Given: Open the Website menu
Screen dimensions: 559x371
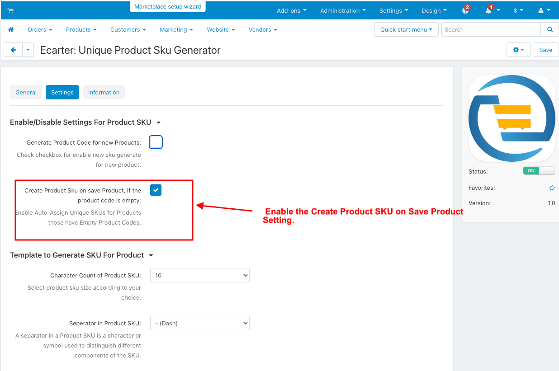Looking at the screenshot, I should point(221,29).
